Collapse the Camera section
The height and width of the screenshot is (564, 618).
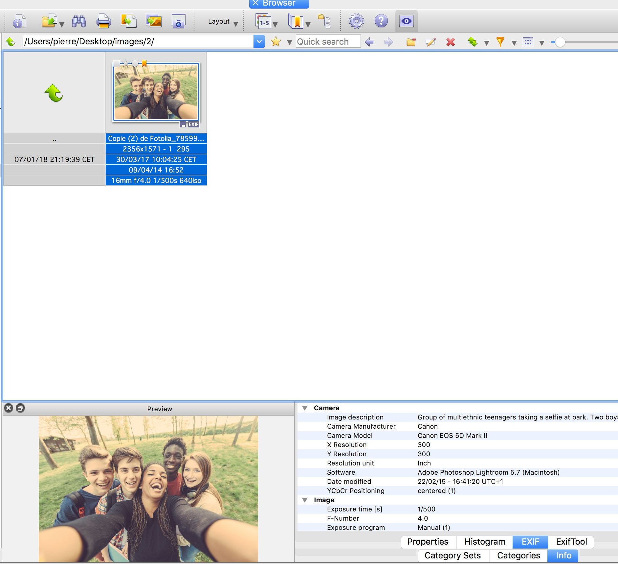[x=305, y=408]
